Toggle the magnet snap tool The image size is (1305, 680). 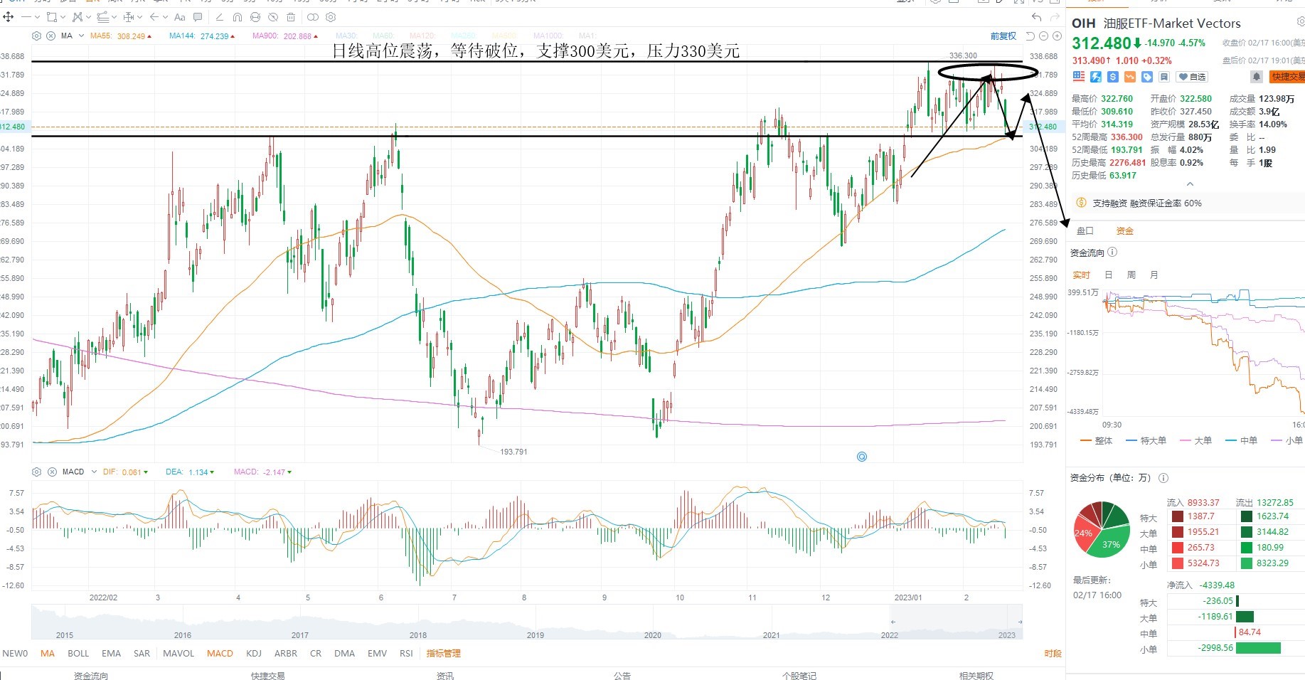click(238, 16)
